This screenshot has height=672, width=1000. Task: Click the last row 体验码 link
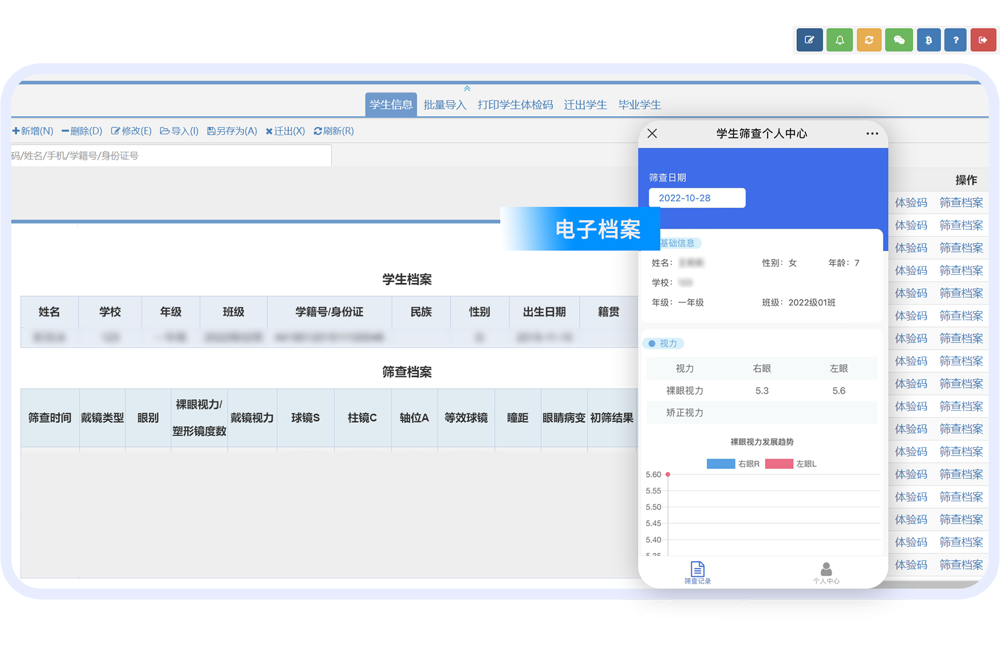click(911, 565)
